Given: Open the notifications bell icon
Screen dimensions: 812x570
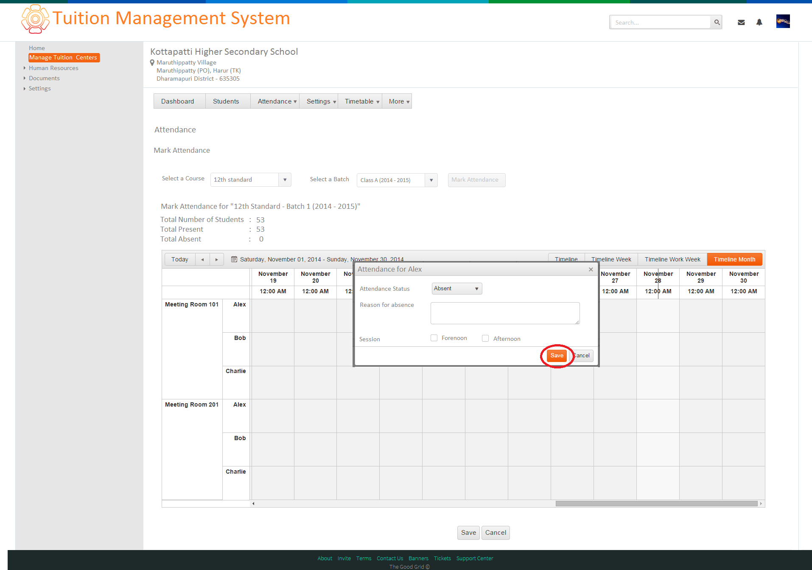Looking at the screenshot, I should 759,22.
